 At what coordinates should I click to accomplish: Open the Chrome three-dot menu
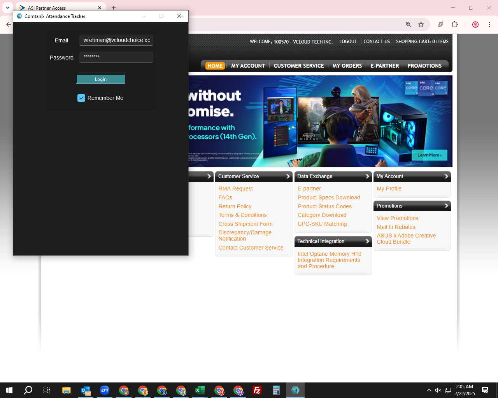point(489,24)
